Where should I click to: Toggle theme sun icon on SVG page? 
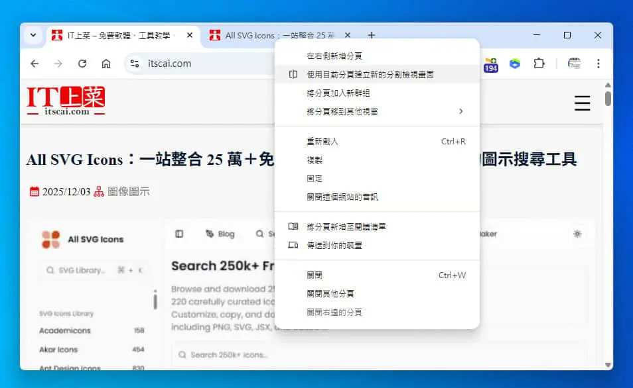577,234
